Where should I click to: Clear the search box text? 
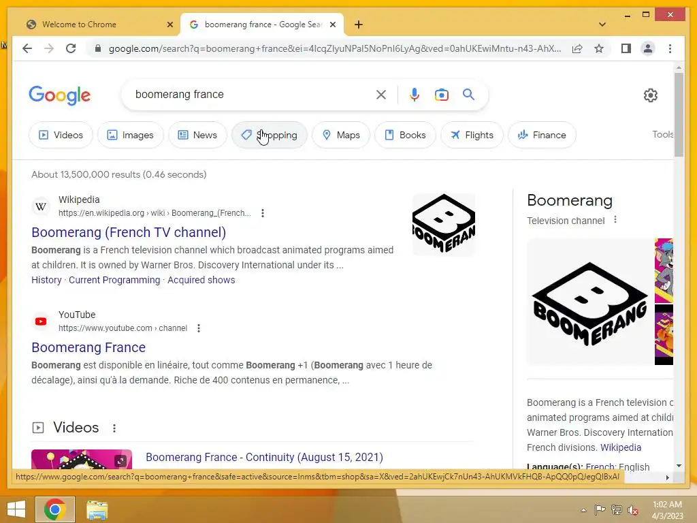click(x=381, y=95)
